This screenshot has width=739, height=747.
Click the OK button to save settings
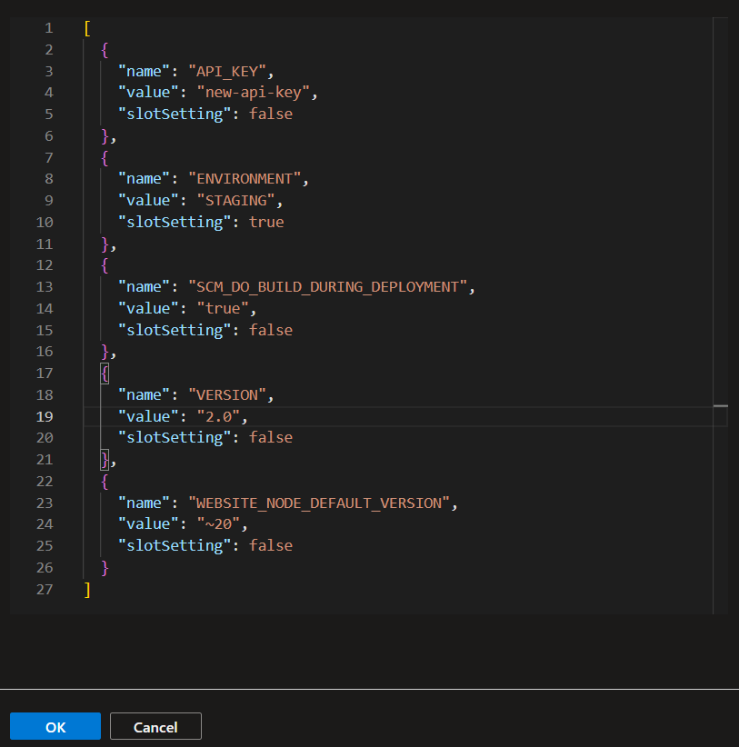55,726
